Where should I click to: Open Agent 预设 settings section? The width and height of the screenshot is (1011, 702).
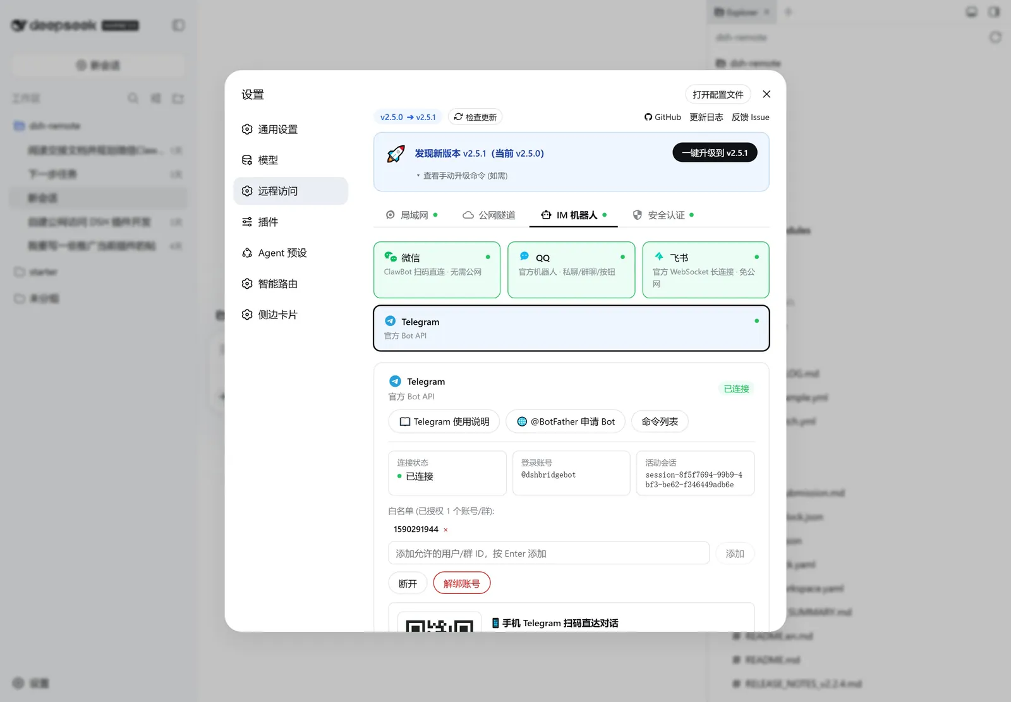290,253
